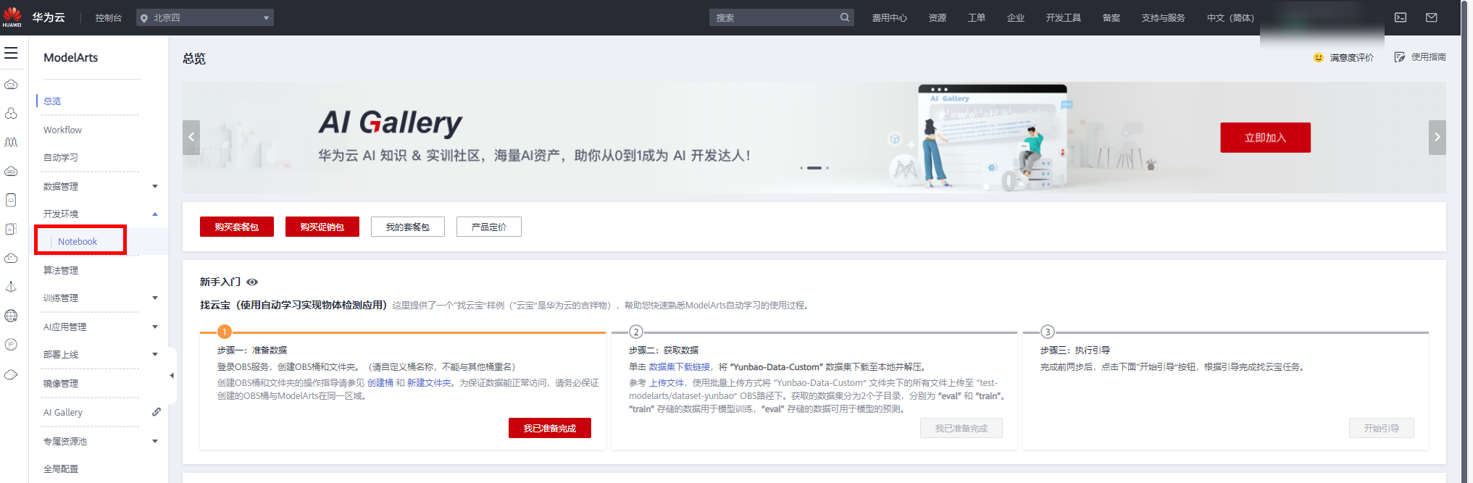Viewport: 1473px width, 483px height.
Task: Open 企业 in the top bar
Action: click(1016, 18)
